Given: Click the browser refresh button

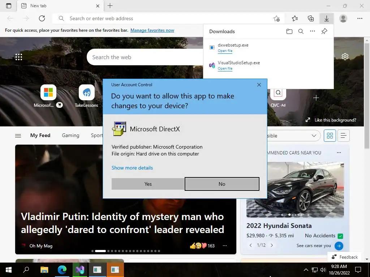Looking at the screenshot, I should [42, 18].
